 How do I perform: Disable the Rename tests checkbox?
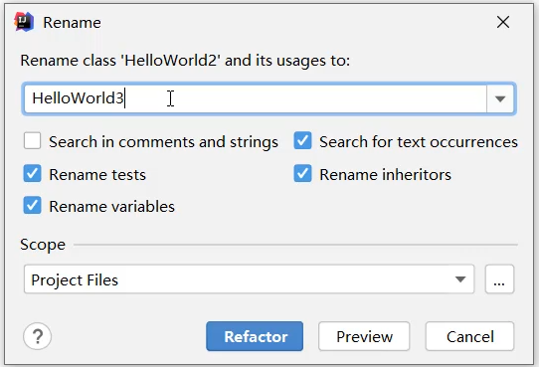32,173
